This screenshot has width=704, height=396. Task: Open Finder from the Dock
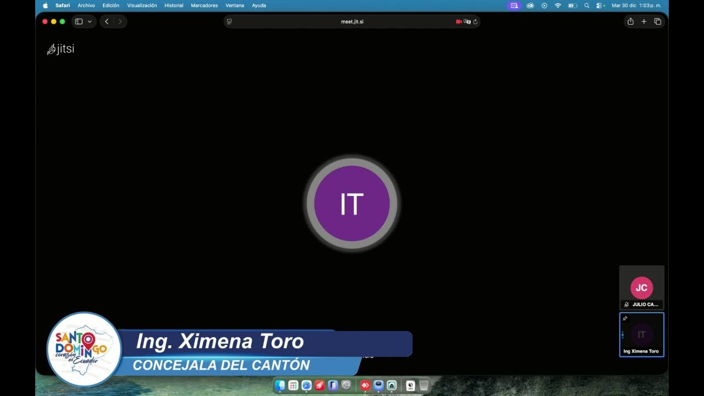tap(280, 386)
